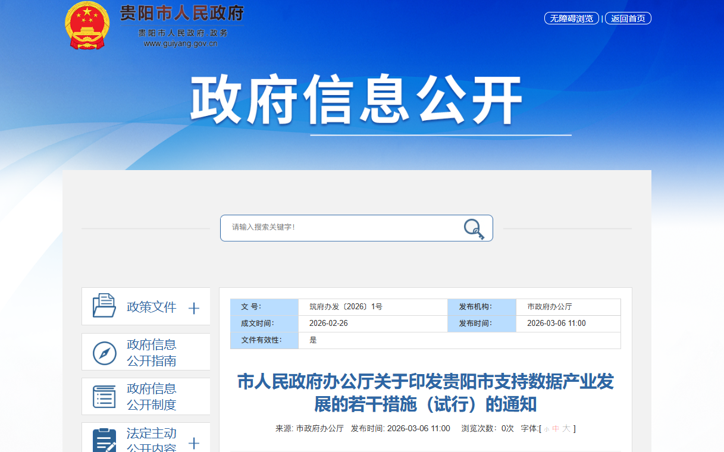Set font size to large (大)
The image size is (724, 452).
coord(566,429)
